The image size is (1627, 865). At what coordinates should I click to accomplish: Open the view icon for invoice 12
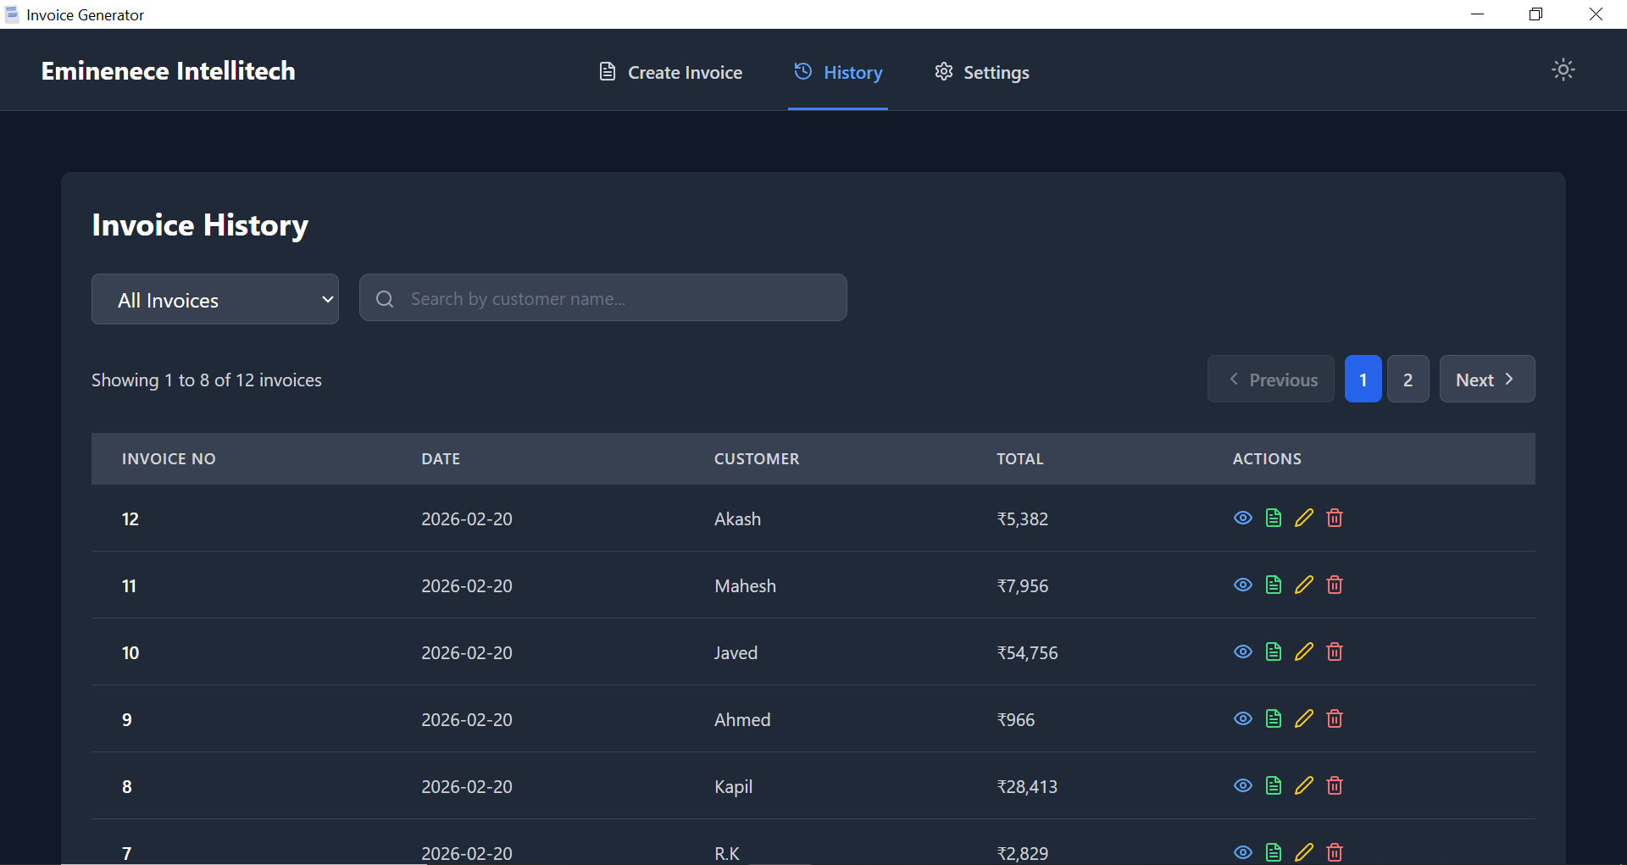pyautogui.click(x=1242, y=518)
